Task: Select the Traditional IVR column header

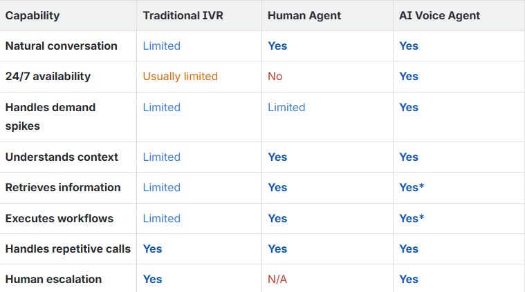Action: point(183,15)
